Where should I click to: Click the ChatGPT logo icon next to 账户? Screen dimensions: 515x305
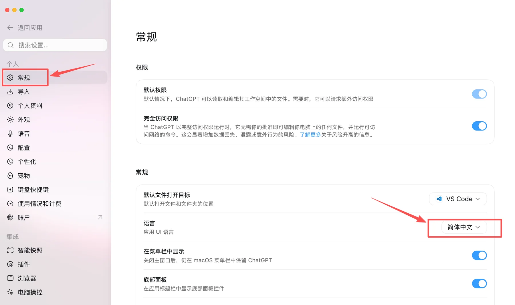coord(10,218)
